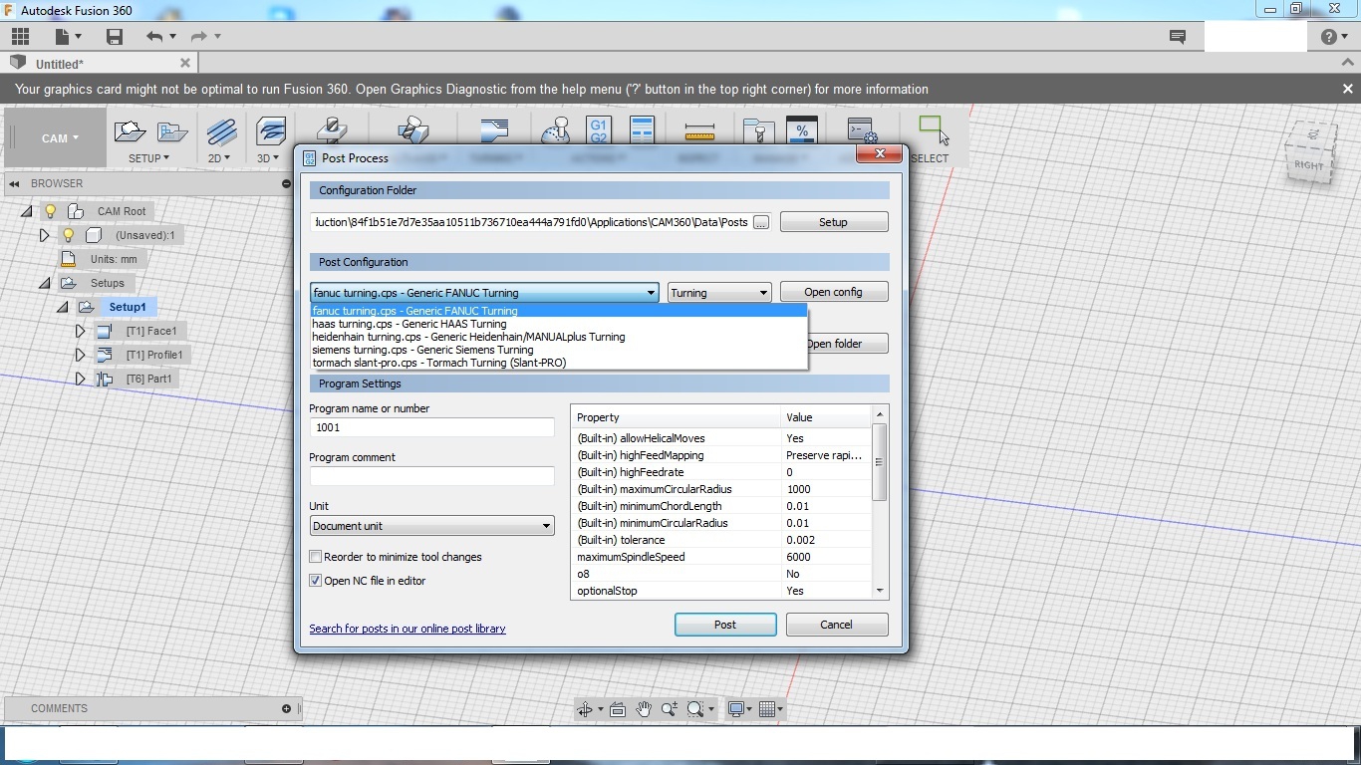Click the Cancel button

(836, 625)
